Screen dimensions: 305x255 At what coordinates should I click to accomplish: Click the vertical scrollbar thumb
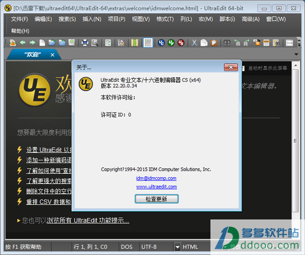tap(295, 141)
